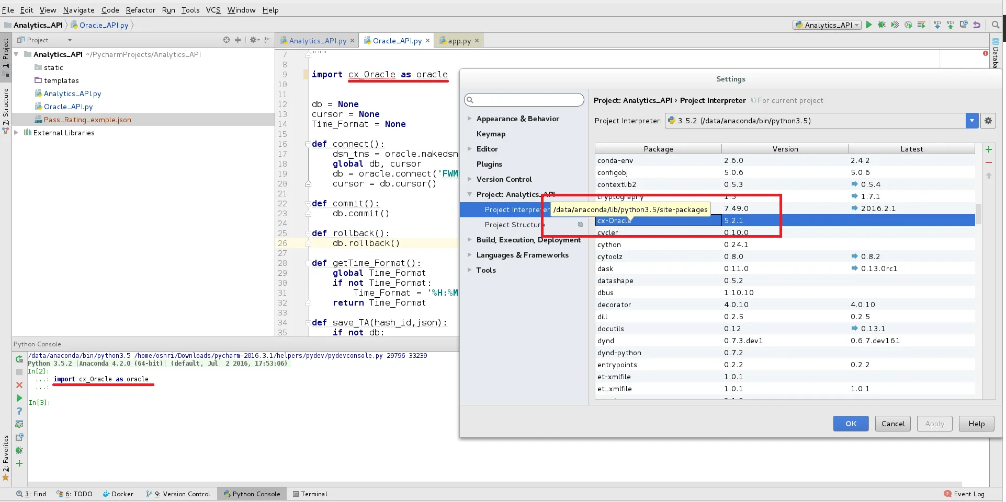This screenshot has height=502, width=1006.
Task: Open the Project Interpreter dropdown
Action: (x=972, y=121)
